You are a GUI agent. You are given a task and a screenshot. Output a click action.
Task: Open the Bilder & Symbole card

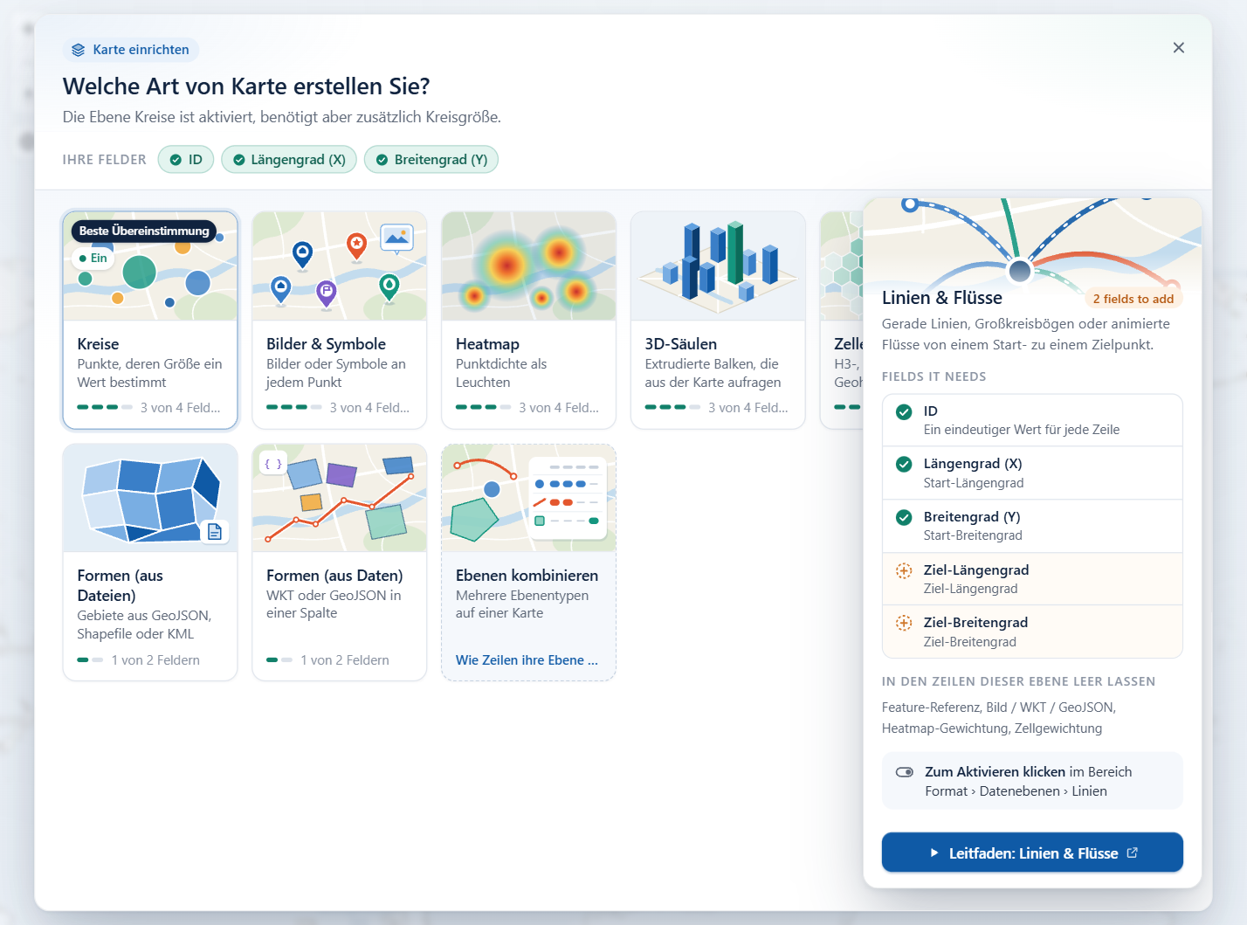pos(340,321)
